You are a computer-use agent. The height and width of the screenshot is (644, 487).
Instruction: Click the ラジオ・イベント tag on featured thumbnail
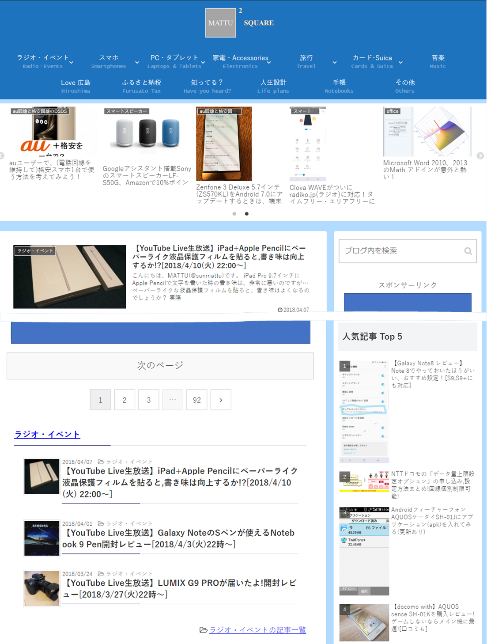click(x=35, y=251)
